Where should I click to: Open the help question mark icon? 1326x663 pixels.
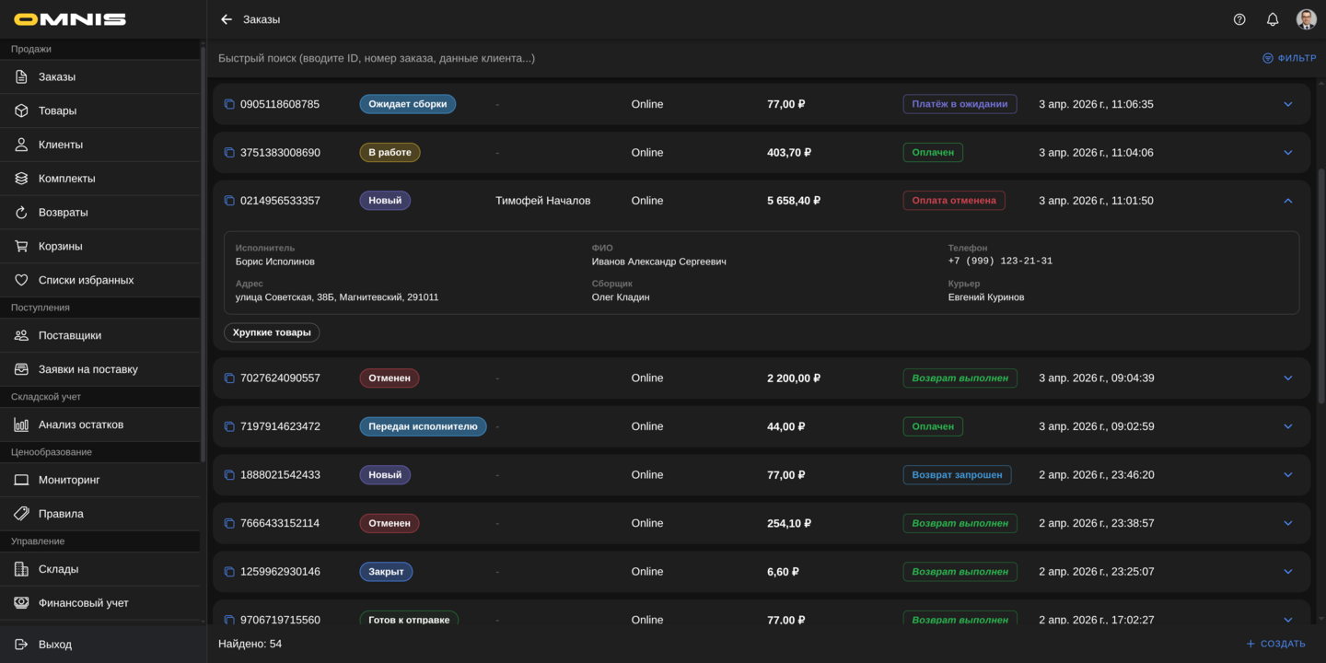(x=1239, y=19)
